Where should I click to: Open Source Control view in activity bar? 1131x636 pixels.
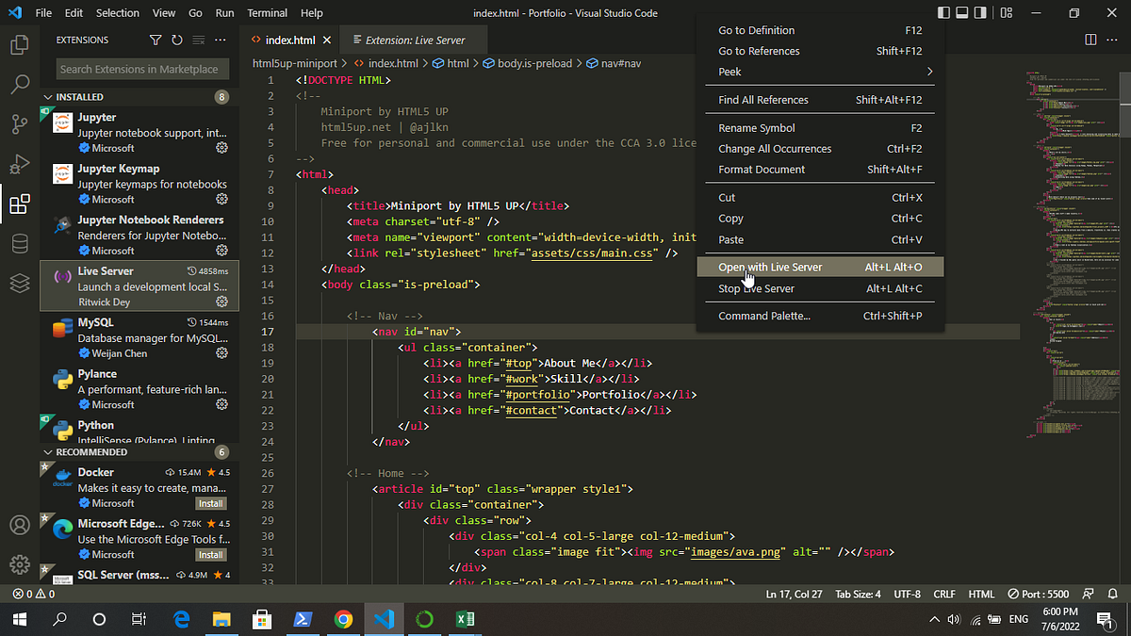20,124
